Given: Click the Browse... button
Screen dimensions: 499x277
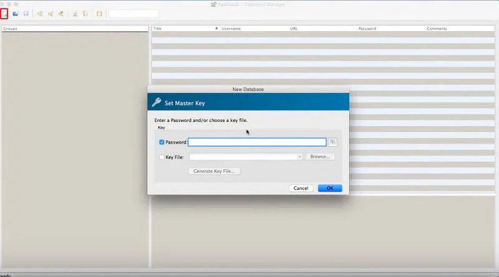Looking at the screenshot, I should pos(320,157).
